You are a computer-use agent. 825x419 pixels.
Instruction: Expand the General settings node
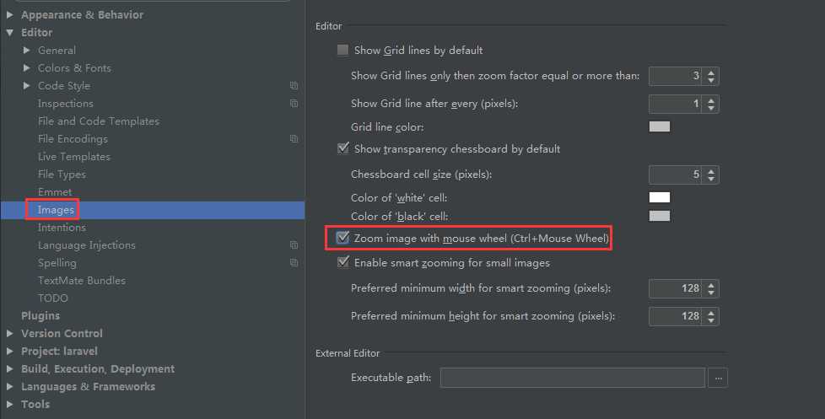(x=27, y=51)
